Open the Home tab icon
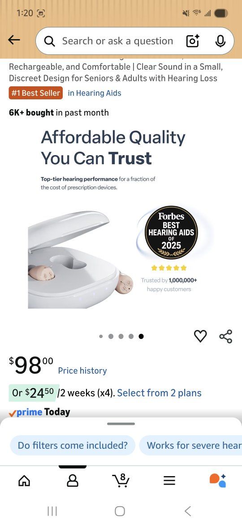Image resolution: width=242 pixels, height=526 pixels. pyautogui.click(x=24, y=481)
